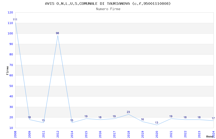Select the 60 tick label on y-axis
216x139 pixels.
pos(11,75)
